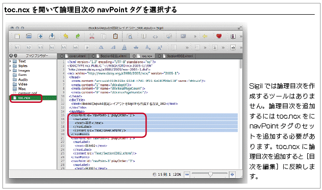Adjust the zoom slider handle
322x190 pixels.
click(210, 174)
